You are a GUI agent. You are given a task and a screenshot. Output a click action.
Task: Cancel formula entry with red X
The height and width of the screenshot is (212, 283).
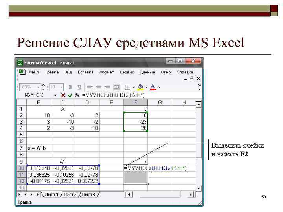(63, 95)
